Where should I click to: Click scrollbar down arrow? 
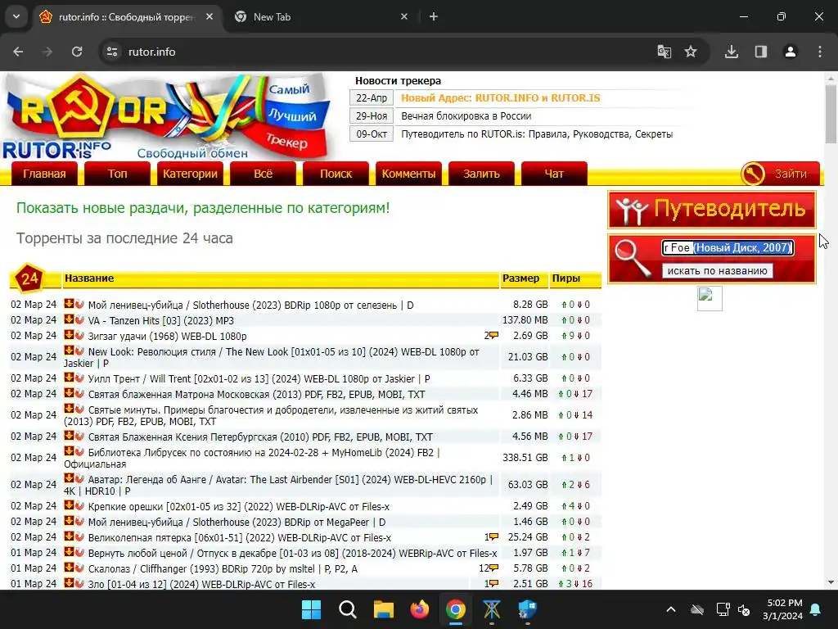point(831,582)
